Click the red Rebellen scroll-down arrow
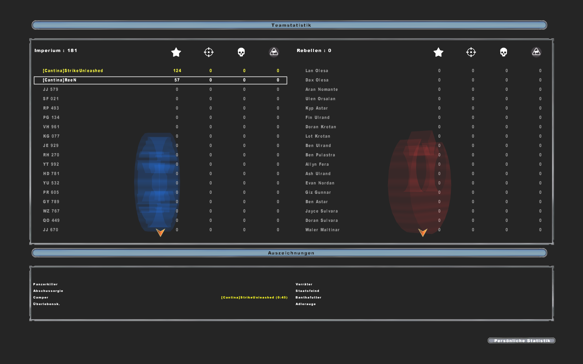583x364 pixels. pos(423,232)
